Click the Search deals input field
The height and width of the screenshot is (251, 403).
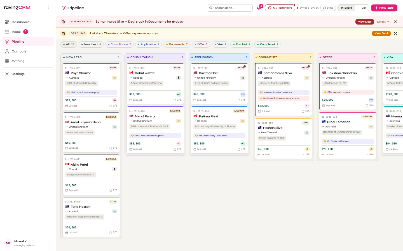(229, 8)
